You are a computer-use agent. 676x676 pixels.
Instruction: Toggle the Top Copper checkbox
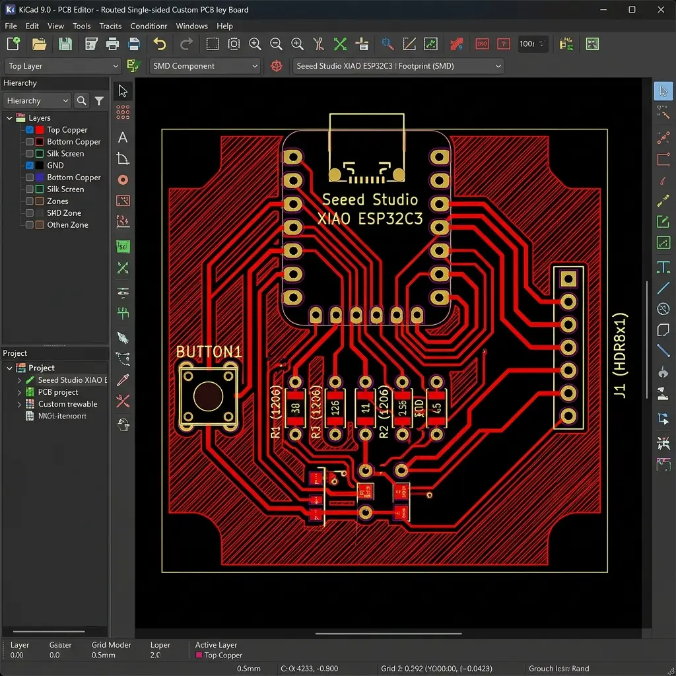click(x=30, y=130)
